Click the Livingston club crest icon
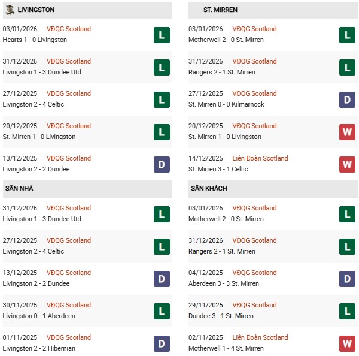This screenshot has height=356, width=359. [10, 10]
